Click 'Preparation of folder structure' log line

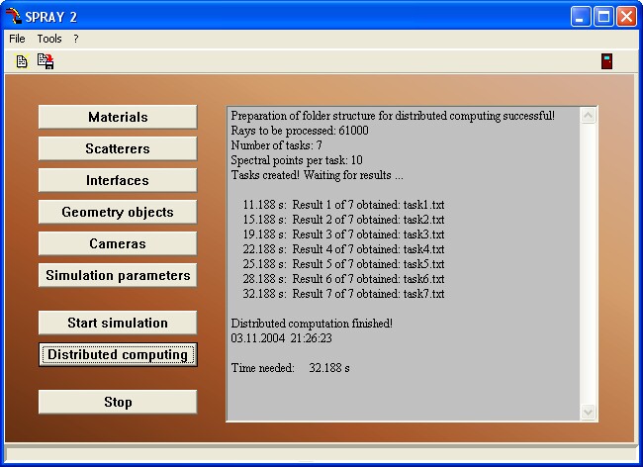[393, 116]
